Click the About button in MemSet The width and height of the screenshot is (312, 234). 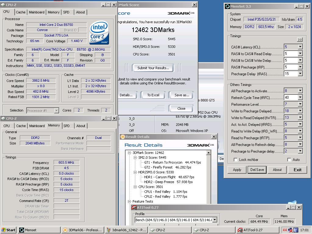tap(277, 170)
